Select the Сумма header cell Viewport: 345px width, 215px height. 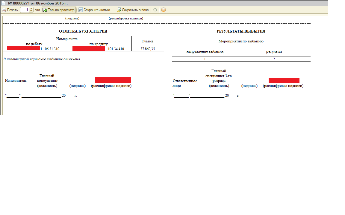(x=147, y=41)
